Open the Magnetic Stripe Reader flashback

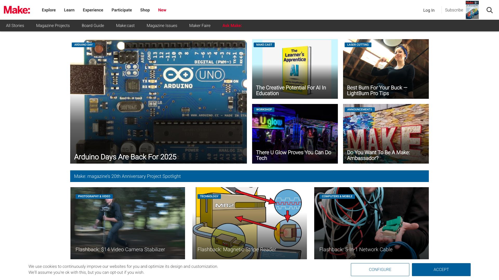[249, 223]
